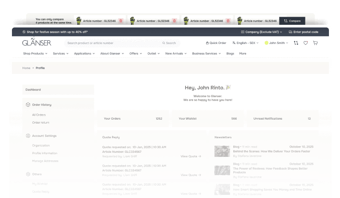Open Account Settings section

[x=44, y=136]
